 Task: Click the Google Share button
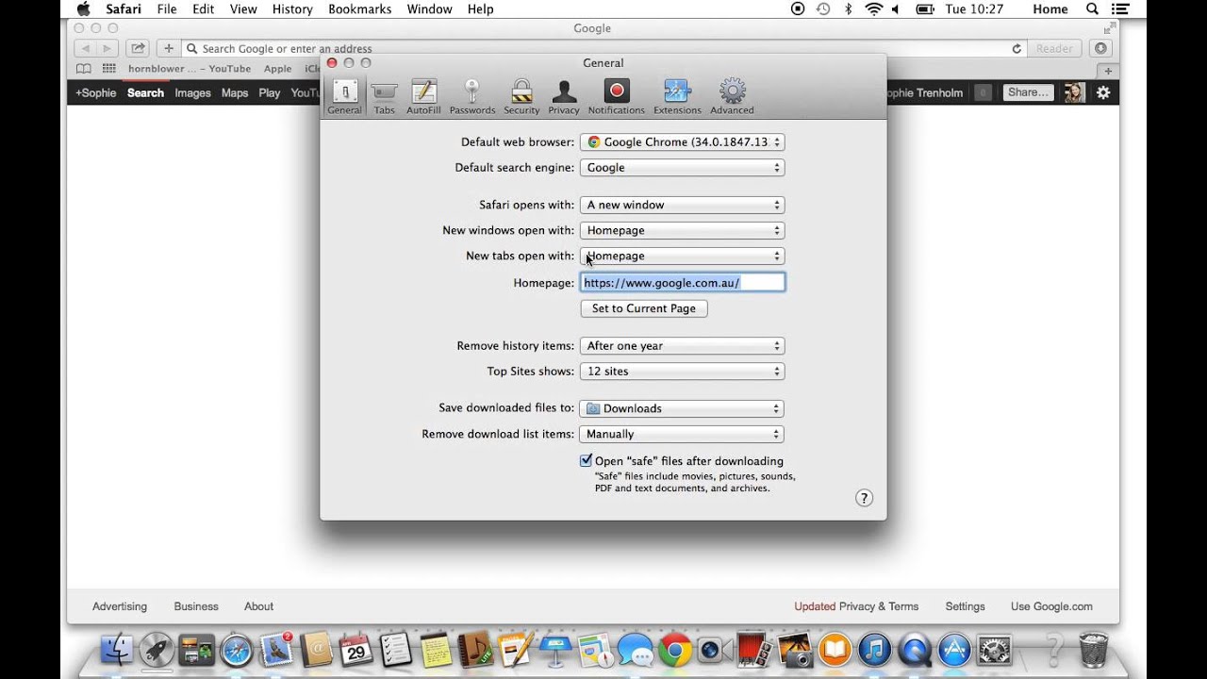[x=1028, y=92]
